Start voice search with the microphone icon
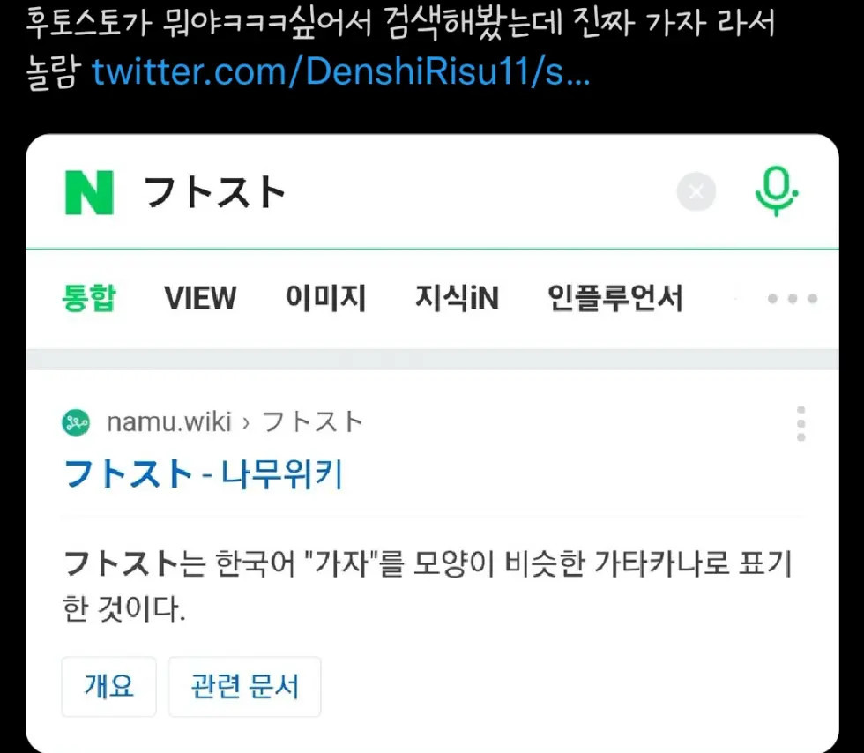This screenshot has height=753, width=864. (x=776, y=190)
